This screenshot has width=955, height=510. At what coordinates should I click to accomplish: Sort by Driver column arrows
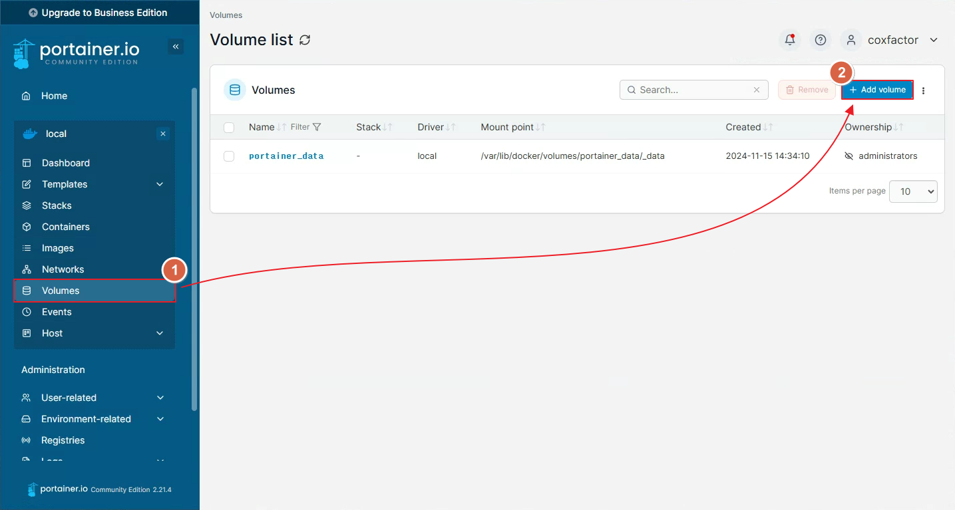[451, 127]
